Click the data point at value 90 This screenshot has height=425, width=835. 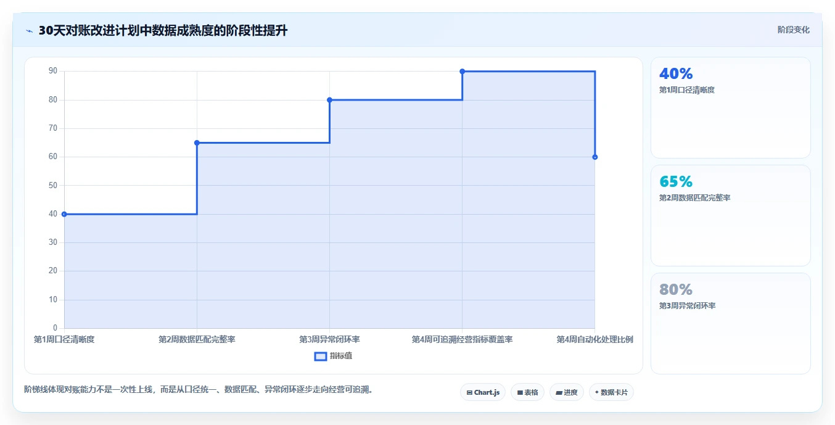pyautogui.click(x=462, y=72)
